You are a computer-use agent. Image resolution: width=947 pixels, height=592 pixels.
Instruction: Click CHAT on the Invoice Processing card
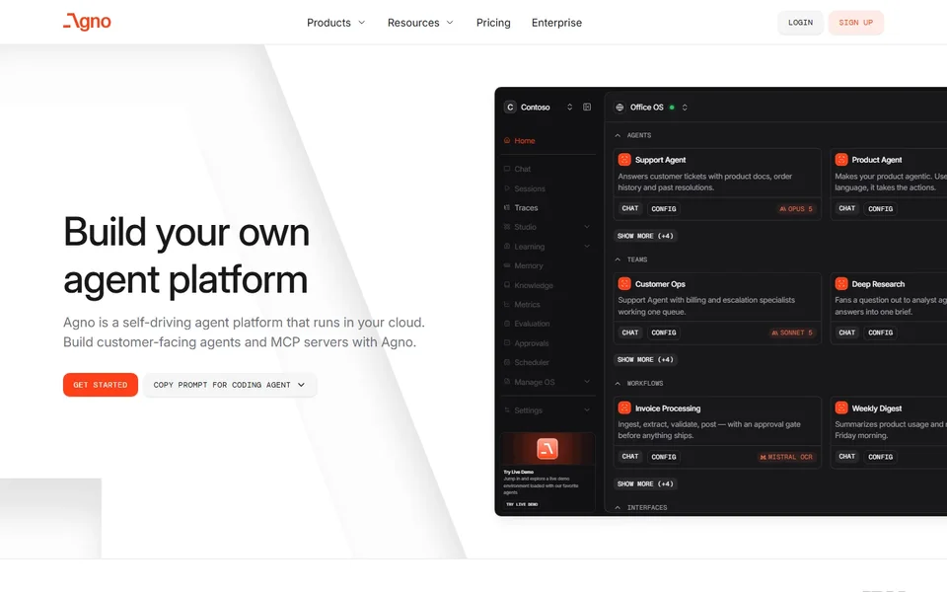630,457
